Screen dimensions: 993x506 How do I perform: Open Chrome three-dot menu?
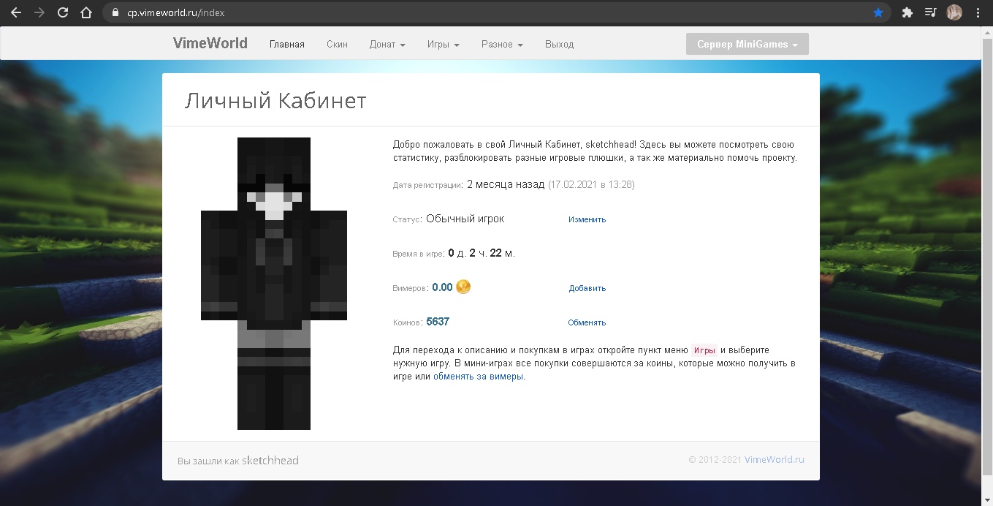pyautogui.click(x=978, y=12)
